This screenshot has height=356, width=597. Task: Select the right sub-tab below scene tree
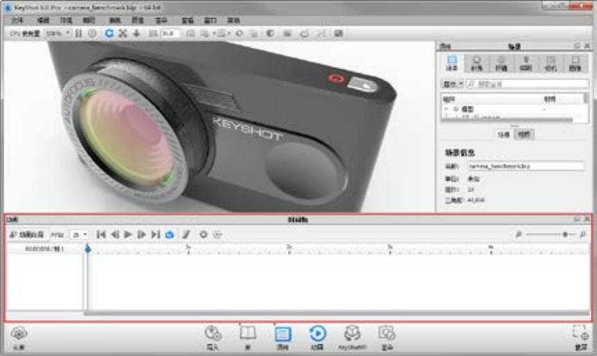coord(524,134)
